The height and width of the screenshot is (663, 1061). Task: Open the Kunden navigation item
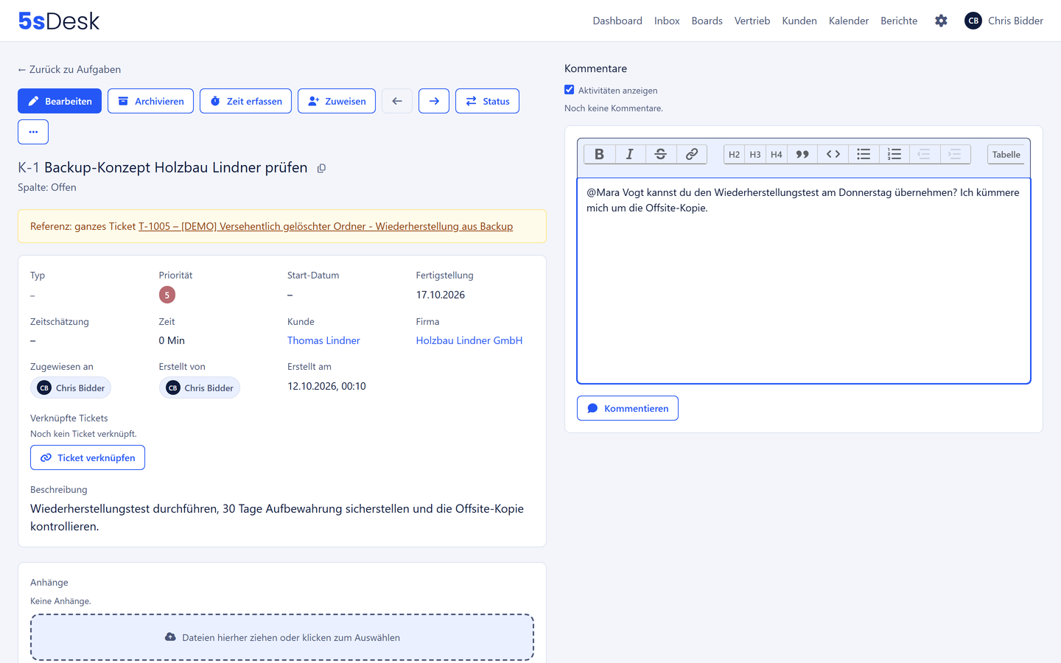tap(799, 21)
